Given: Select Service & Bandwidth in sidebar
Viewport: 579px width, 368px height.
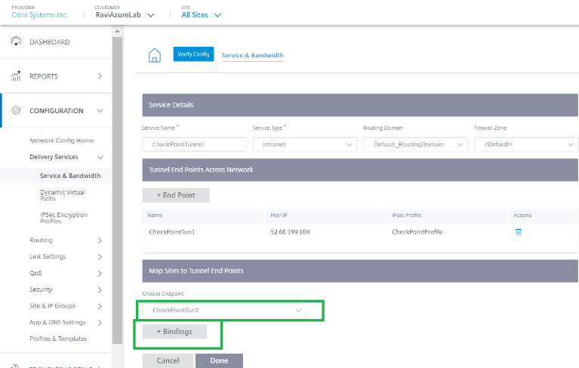Looking at the screenshot, I should click(70, 176).
